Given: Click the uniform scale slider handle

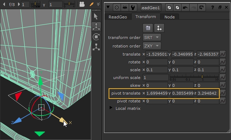Looking at the screenshot, I should pyautogui.click(x=202, y=76).
